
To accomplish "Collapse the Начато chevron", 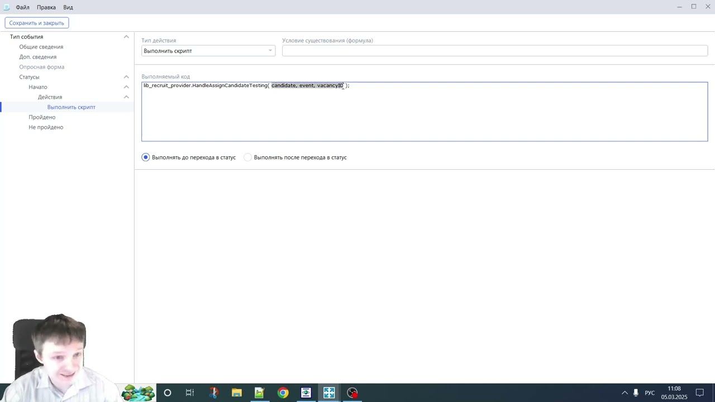I will (126, 87).
